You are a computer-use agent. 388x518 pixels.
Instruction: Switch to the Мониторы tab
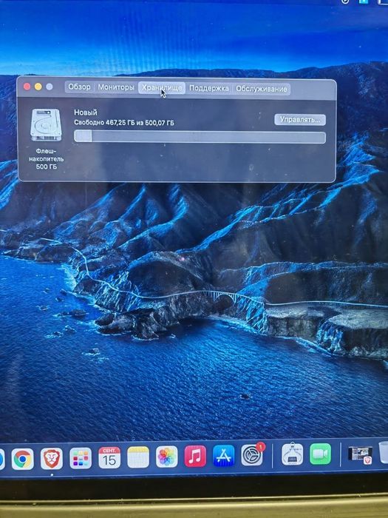[x=116, y=87]
